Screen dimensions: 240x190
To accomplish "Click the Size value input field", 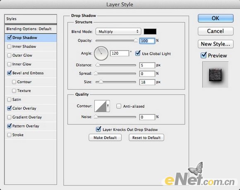I will (147, 82).
